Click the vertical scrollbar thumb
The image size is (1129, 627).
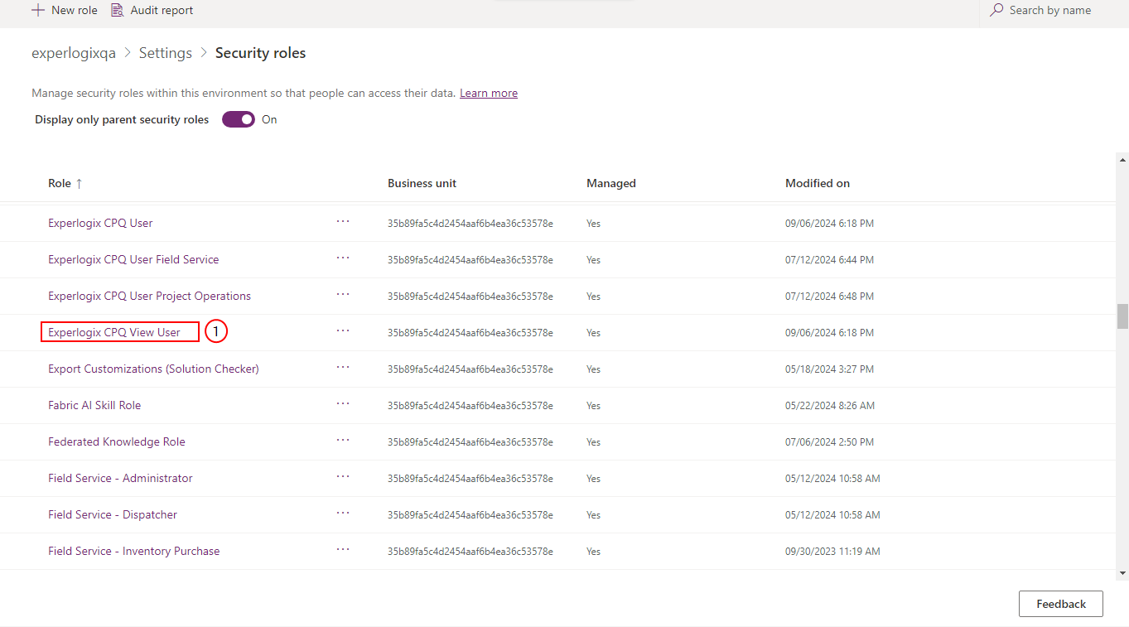(x=1122, y=316)
